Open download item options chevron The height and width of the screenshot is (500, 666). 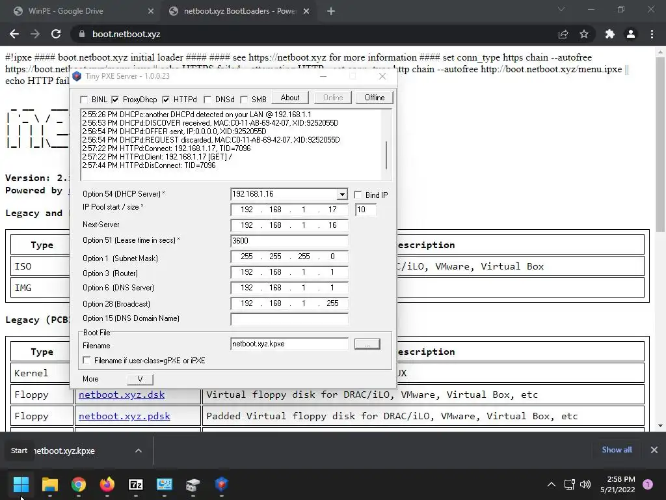139,451
